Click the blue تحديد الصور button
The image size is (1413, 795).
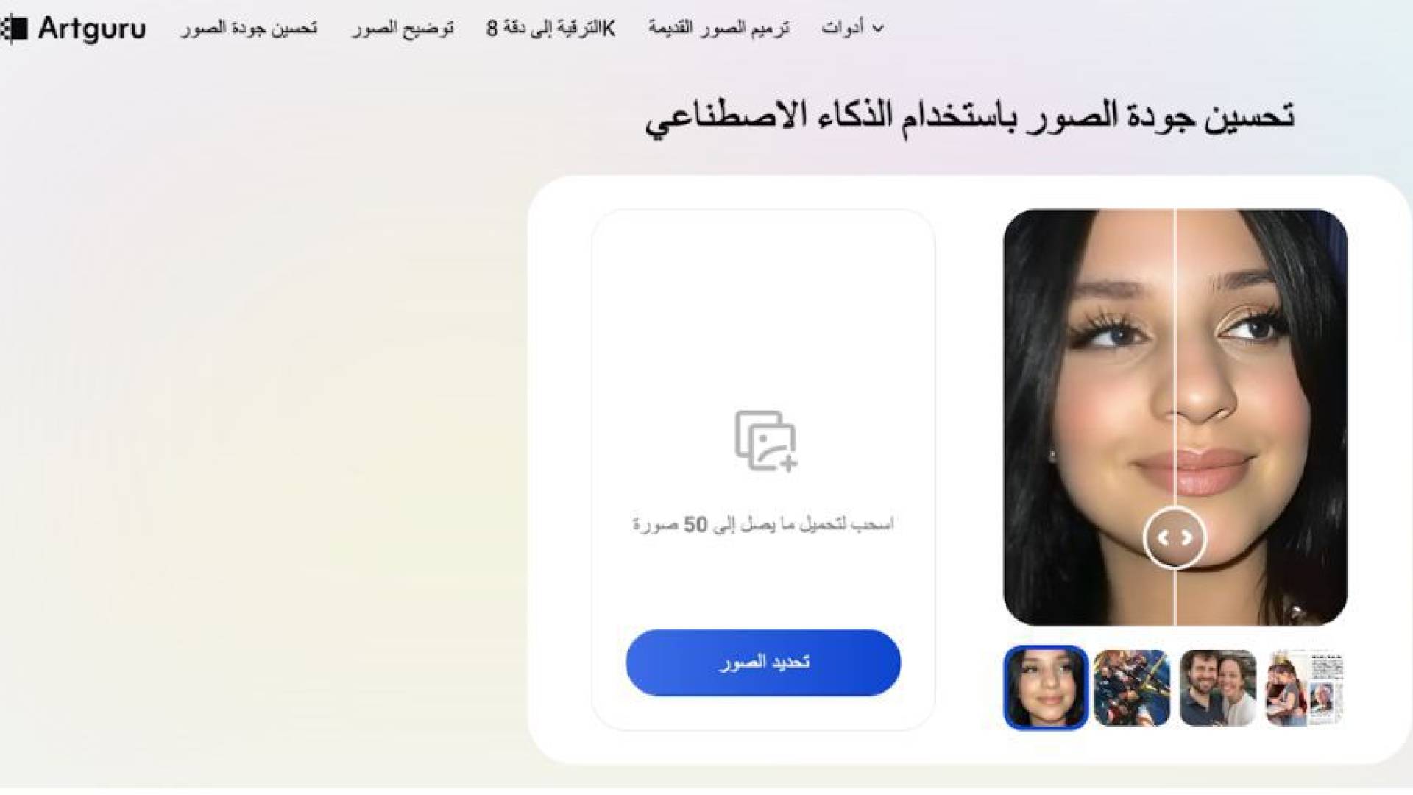[763, 662]
